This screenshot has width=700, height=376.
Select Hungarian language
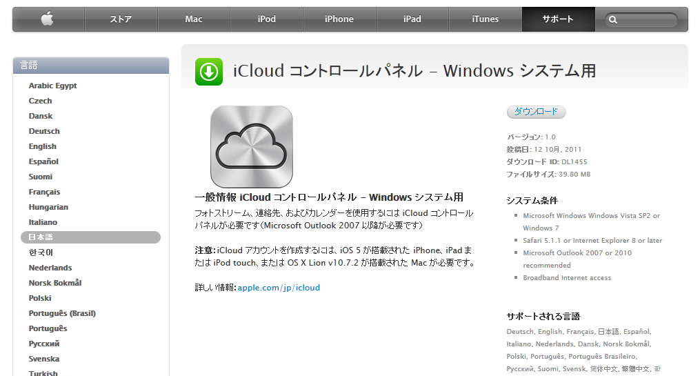point(48,207)
